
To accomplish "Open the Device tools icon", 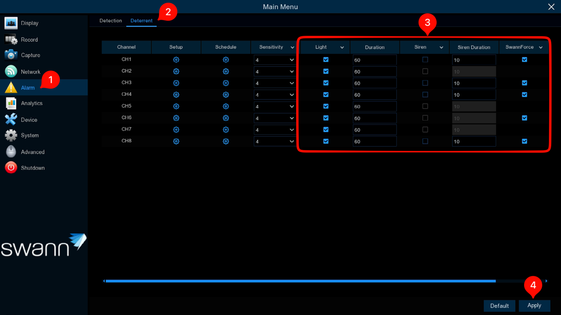I will [x=11, y=120].
